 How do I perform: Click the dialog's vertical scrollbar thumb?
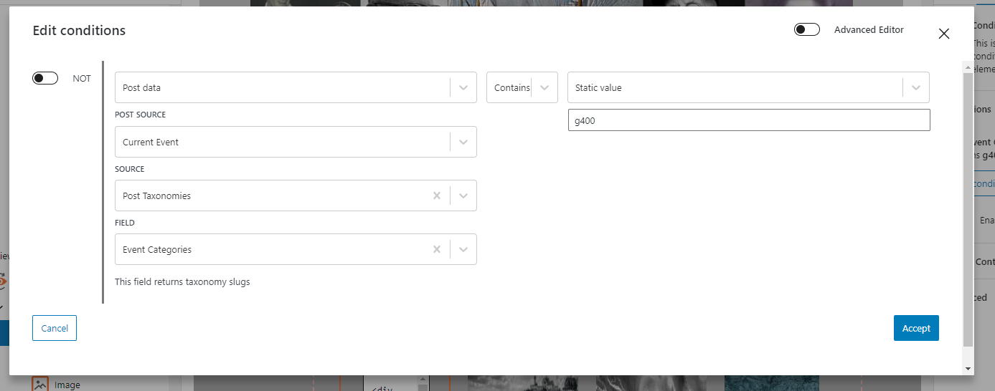pyautogui.click(x=968, y=209)
